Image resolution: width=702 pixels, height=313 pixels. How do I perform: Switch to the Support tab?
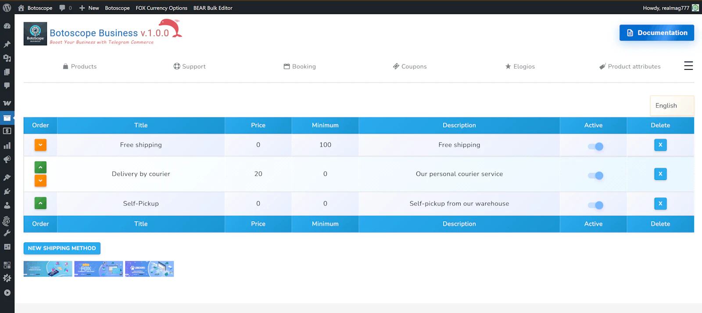click(190, 66)
